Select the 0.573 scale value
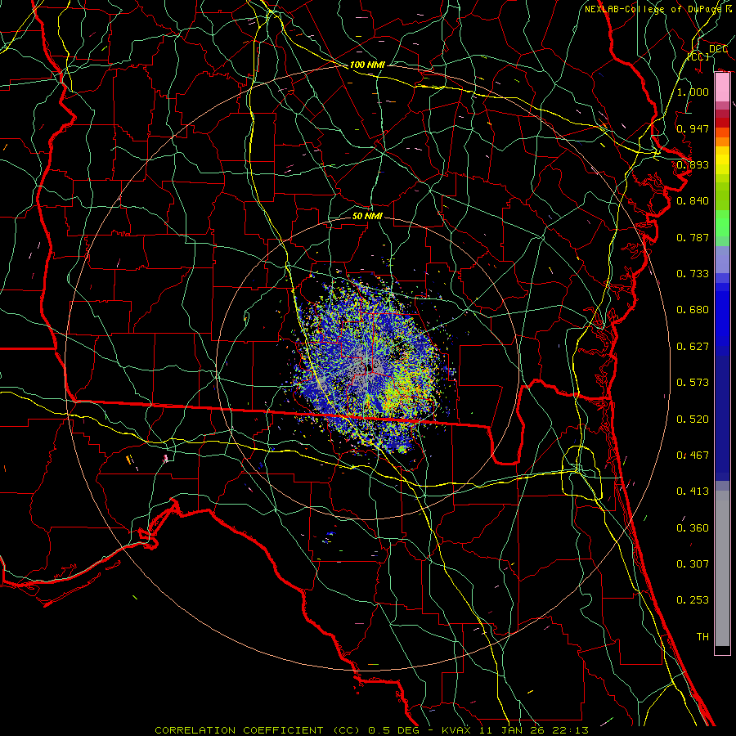Screen dimensions: 736x736 tap(693, 383)
